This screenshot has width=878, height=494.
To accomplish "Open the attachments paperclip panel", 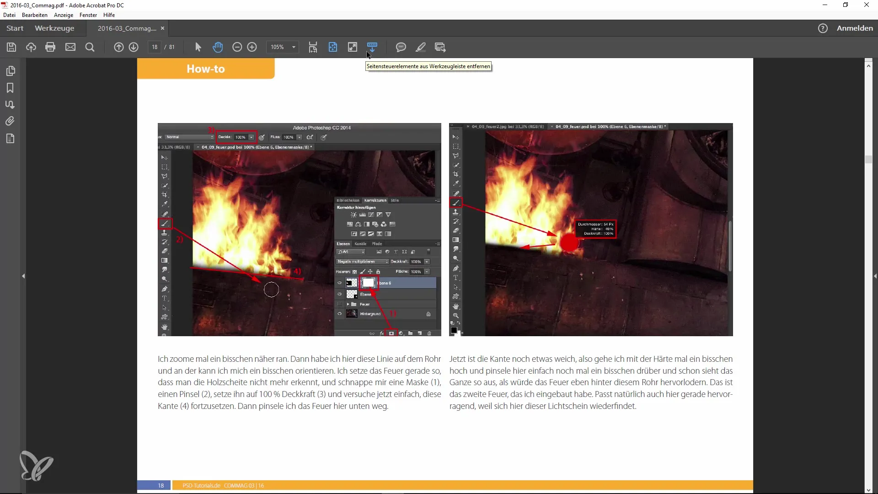I will click(x=10, y=121).
